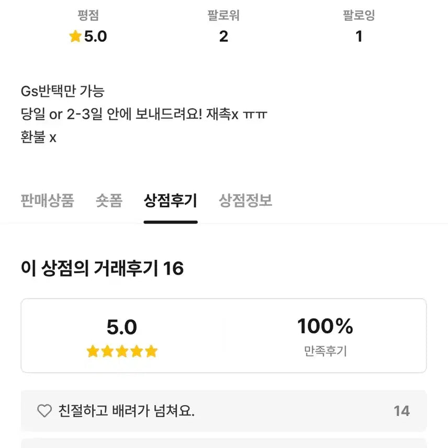Select the 상점후기 tab
This screenshot has width=448, height=448.
tap(171, 200)
